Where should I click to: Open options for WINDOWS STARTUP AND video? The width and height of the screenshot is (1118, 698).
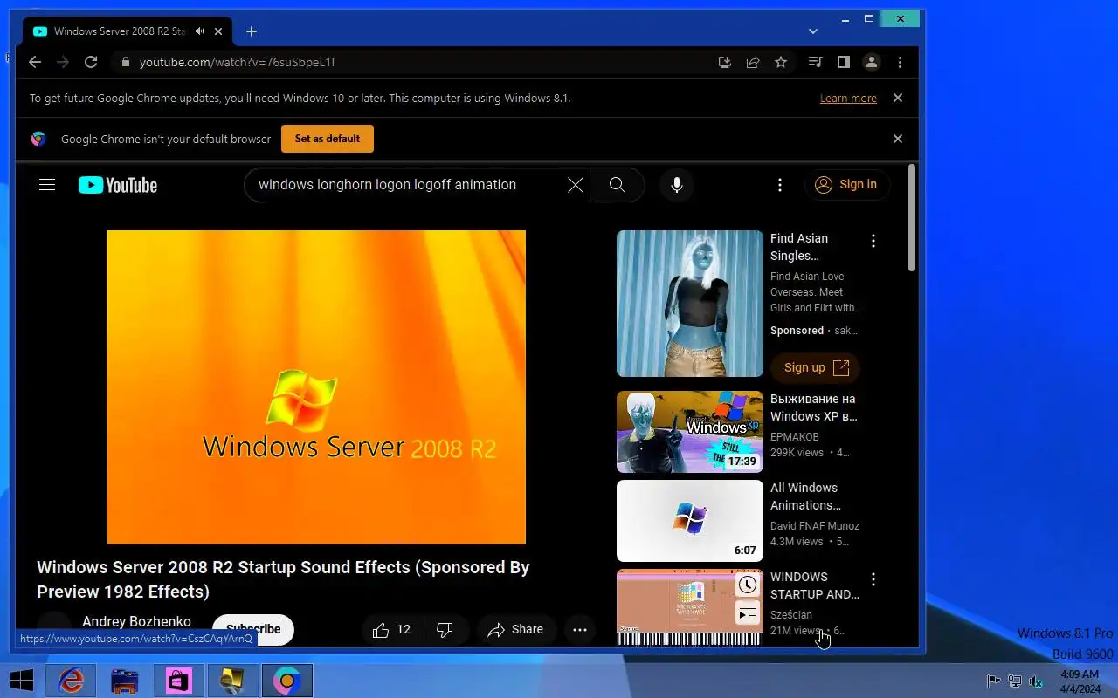tap(873, 579)
